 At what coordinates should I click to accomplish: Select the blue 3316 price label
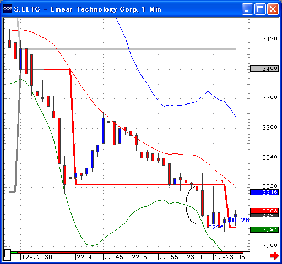tap(264, 192)
